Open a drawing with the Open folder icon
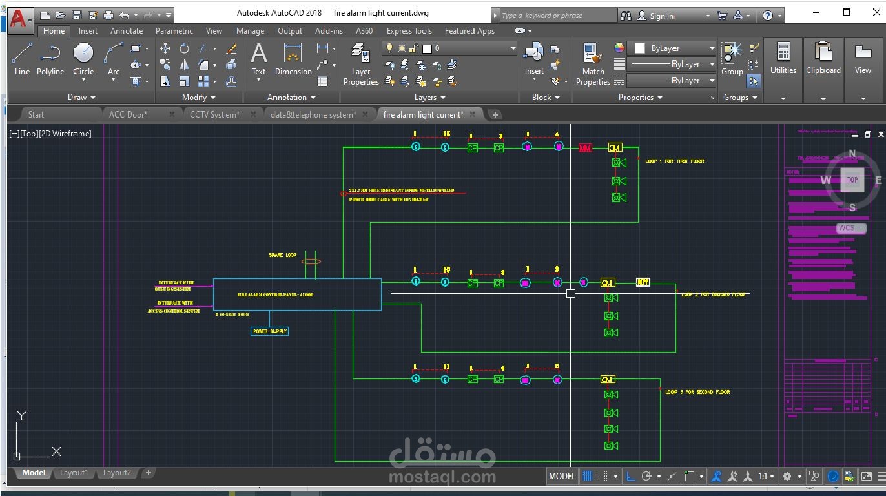This screenshot has height=496, width=886. 61,15
